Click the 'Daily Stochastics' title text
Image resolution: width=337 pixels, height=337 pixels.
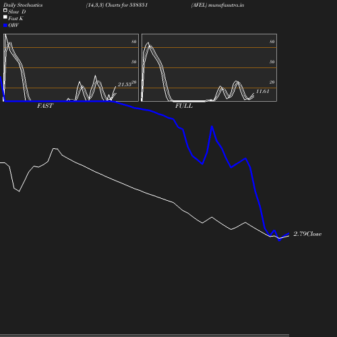23,5
